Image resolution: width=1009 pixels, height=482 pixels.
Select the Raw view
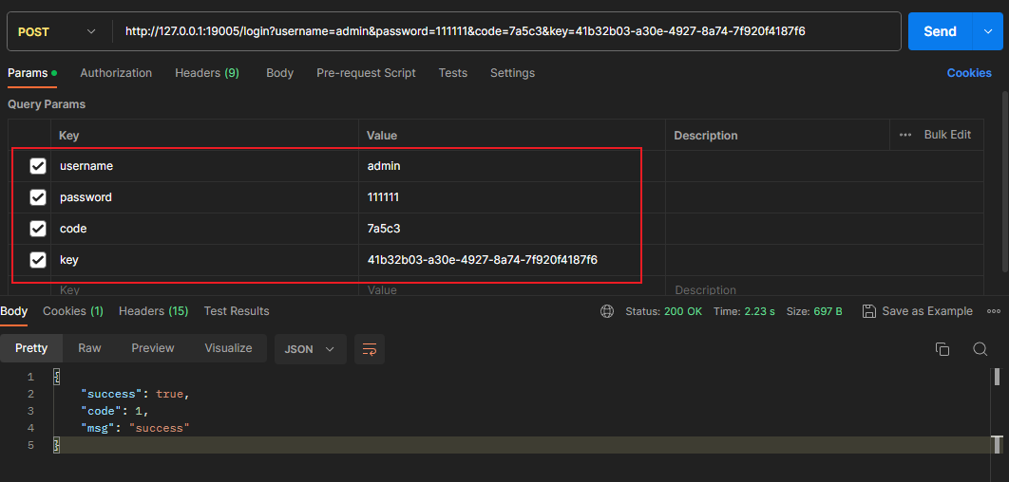pos(89,348)
